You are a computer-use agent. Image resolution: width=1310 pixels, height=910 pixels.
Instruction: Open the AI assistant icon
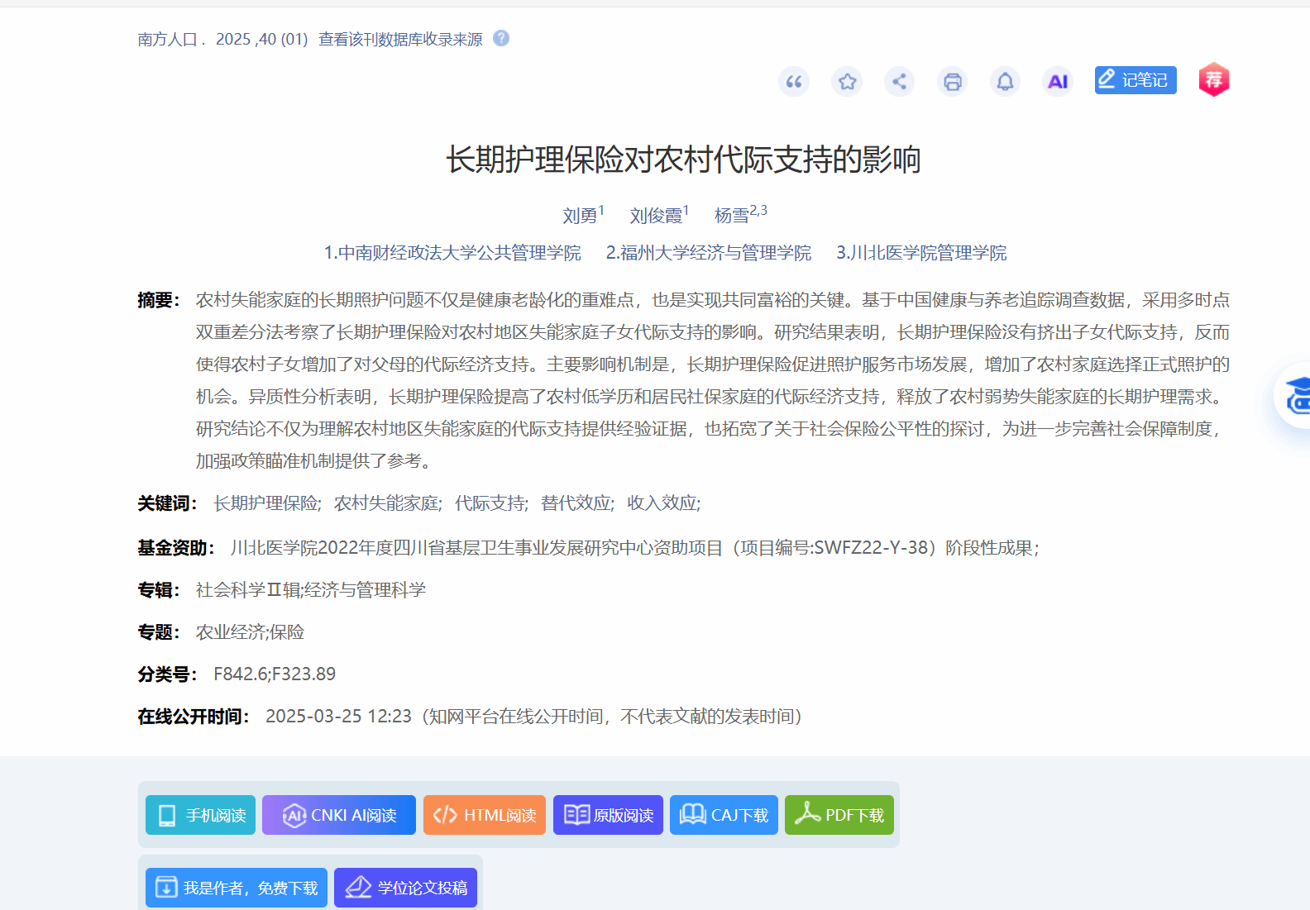pyautogui.click(x=1058, y=81)
